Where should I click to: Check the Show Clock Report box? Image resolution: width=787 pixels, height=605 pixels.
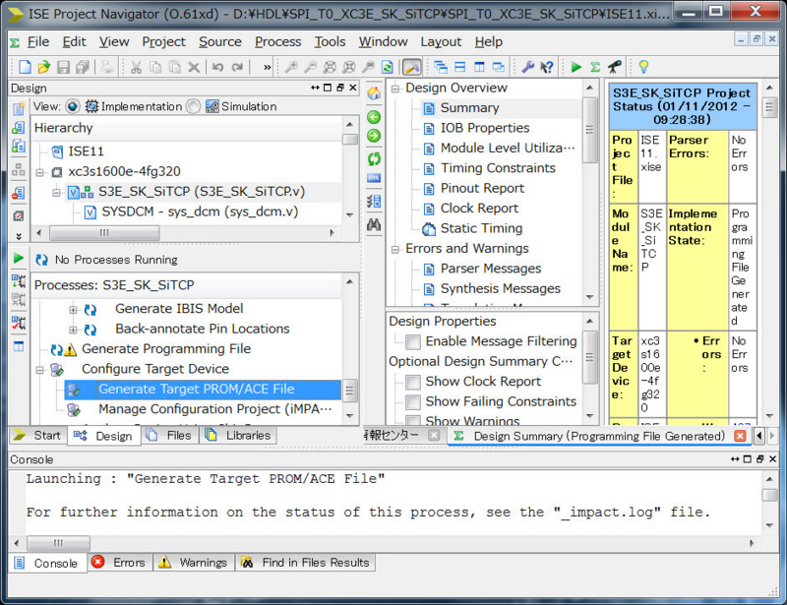coord(413,382)
